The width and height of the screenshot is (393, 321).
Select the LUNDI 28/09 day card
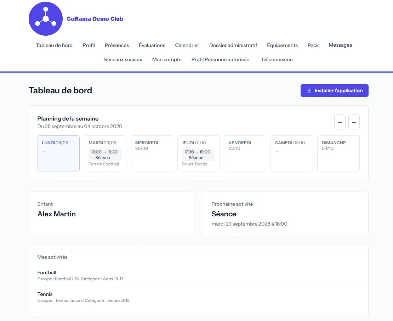58,153
